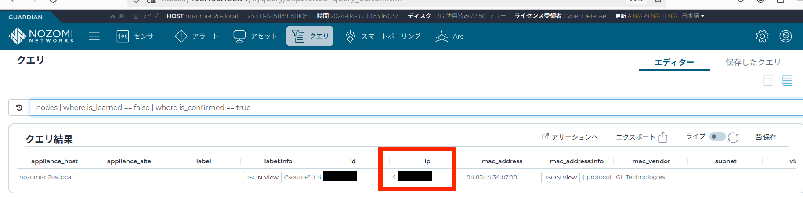The image size is (803, 197).
Task: Click the refresh arrows icon beside live toggle
Action: tap(733, 137)
